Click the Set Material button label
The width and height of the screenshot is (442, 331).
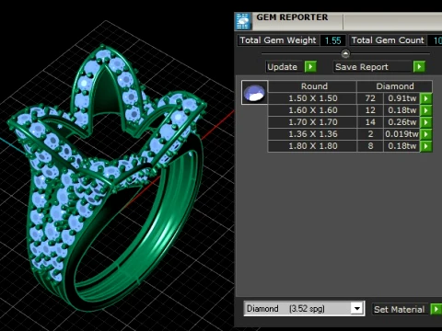click(x=399, y=310)
